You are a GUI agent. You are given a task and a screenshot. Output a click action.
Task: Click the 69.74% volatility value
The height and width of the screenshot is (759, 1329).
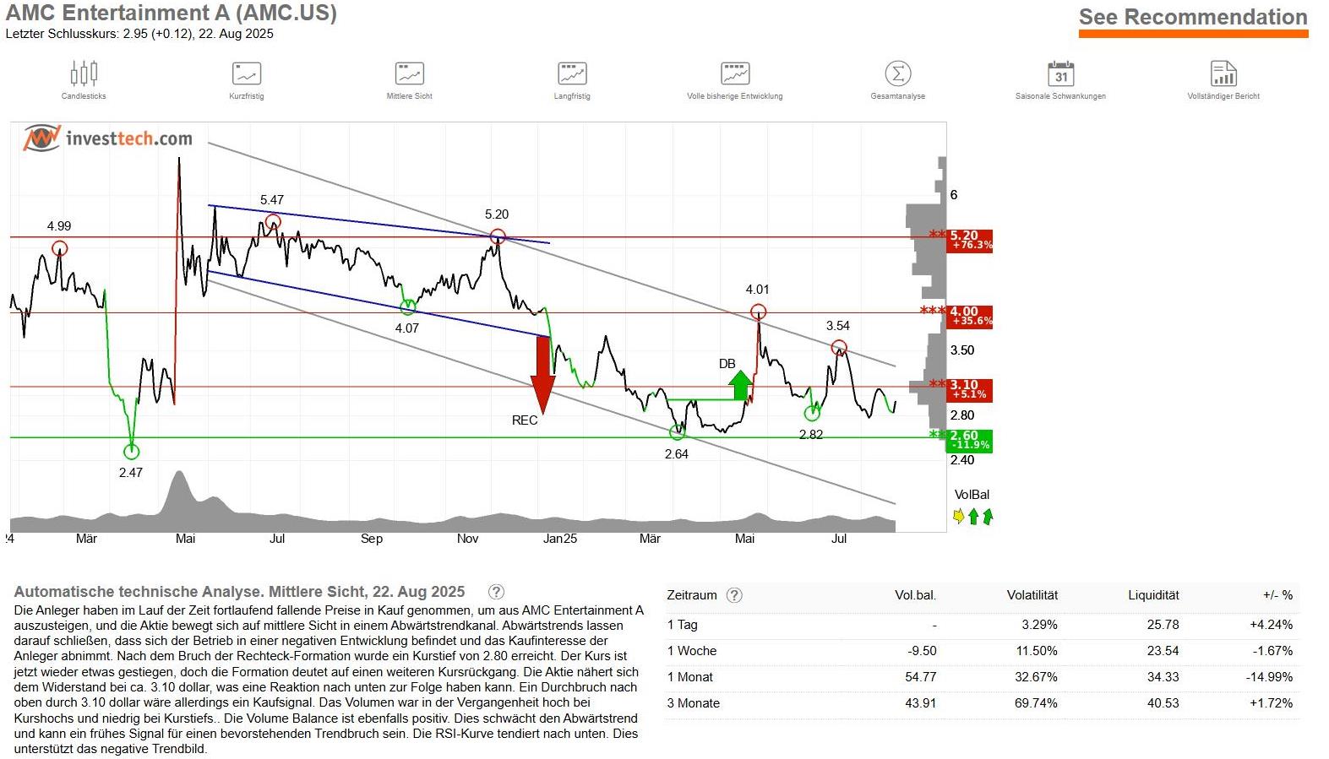(x=1036, y=703)
